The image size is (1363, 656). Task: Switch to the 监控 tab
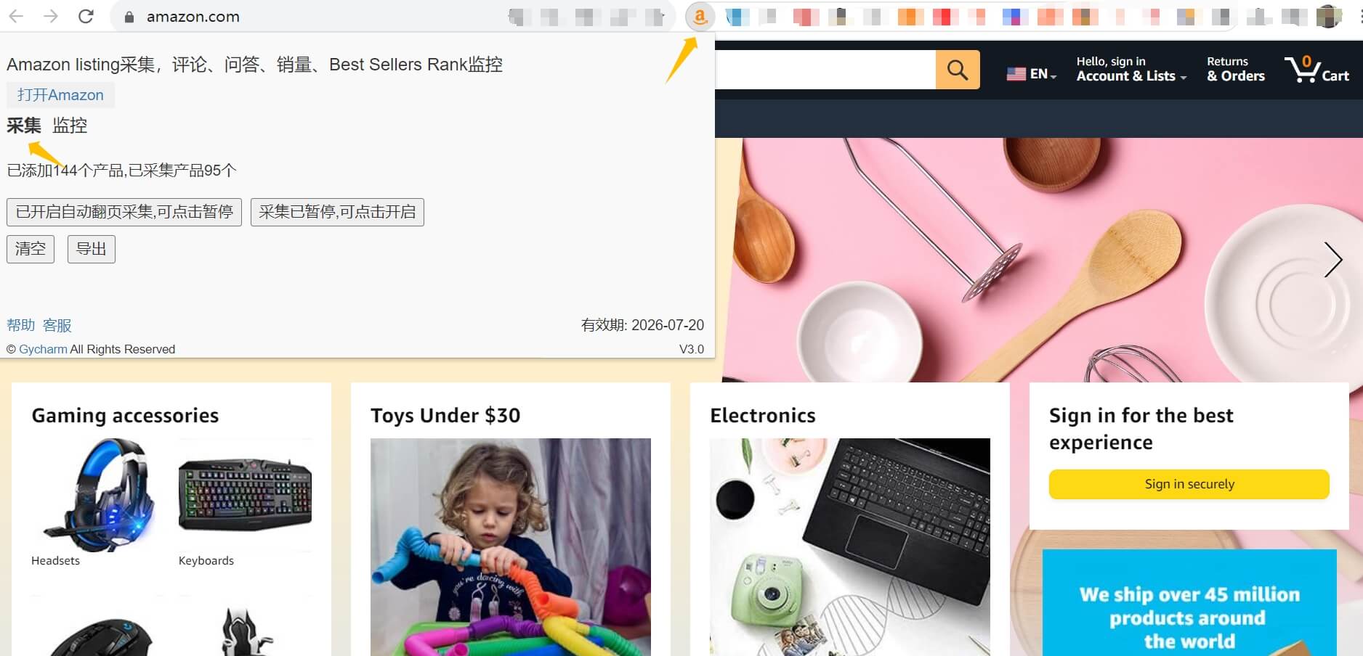click(x=70, y=126)
